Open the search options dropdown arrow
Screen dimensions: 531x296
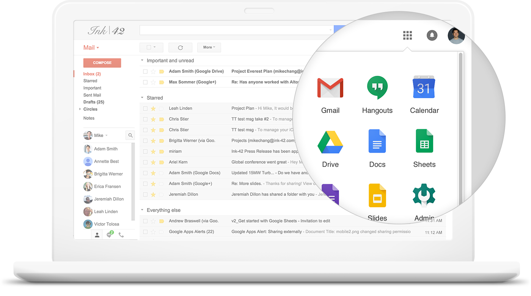331,30
